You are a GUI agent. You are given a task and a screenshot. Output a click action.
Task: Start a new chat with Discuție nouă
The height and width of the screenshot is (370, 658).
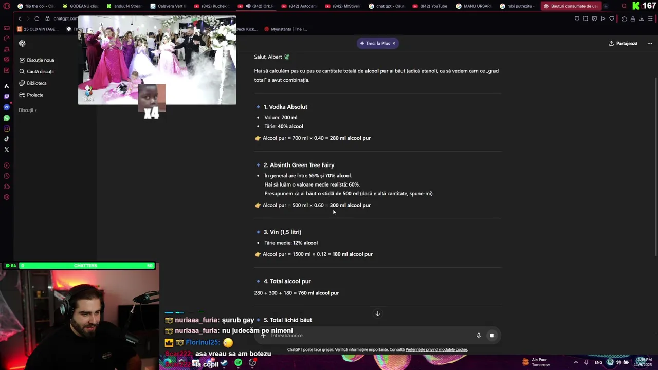coord(36,60)
